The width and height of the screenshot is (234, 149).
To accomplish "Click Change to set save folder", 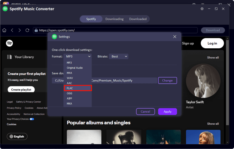I will tap(167, 81).
